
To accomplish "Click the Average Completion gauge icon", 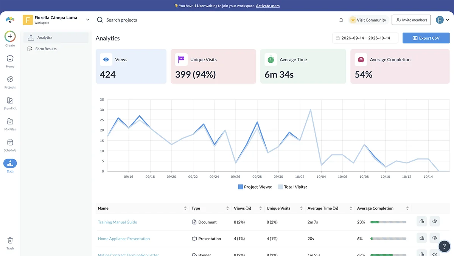I will (x=361, y=59).
